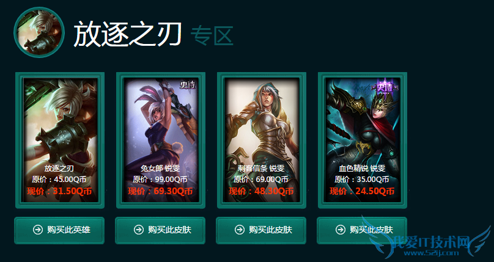Click arrow icon on 购买此英雄 button
The height and width of the screenshot is (262, 494).
38,230
